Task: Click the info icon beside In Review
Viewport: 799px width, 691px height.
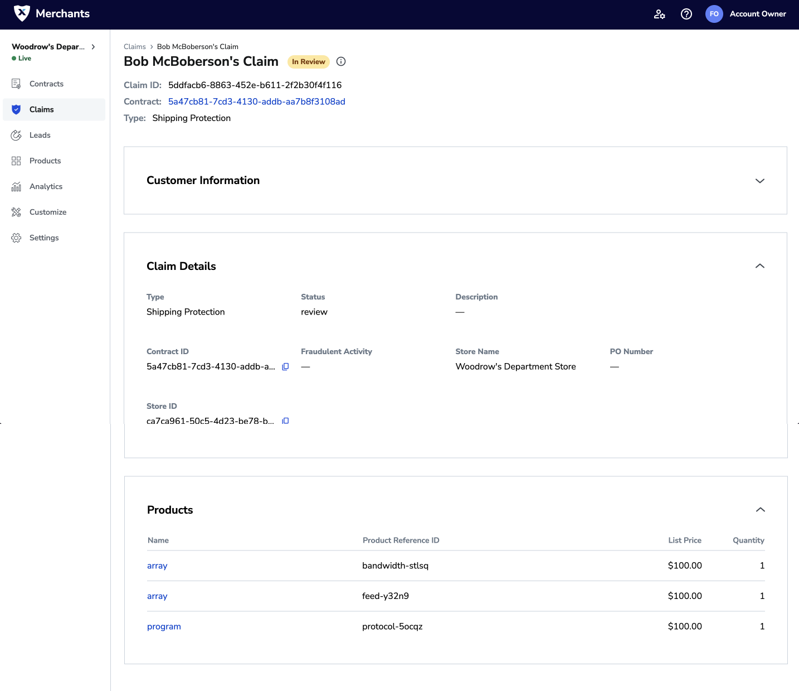Action: coord(341,61)
